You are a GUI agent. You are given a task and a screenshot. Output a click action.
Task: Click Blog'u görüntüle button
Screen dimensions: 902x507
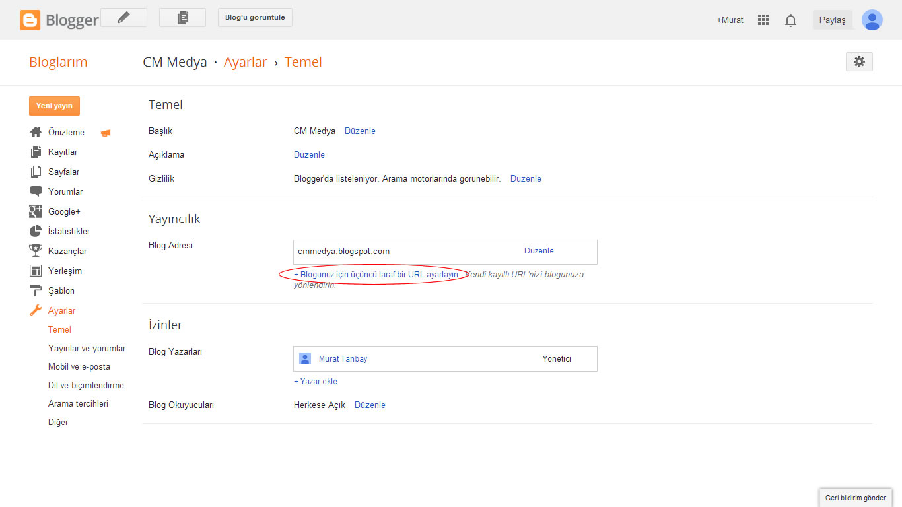click(255, 18)
